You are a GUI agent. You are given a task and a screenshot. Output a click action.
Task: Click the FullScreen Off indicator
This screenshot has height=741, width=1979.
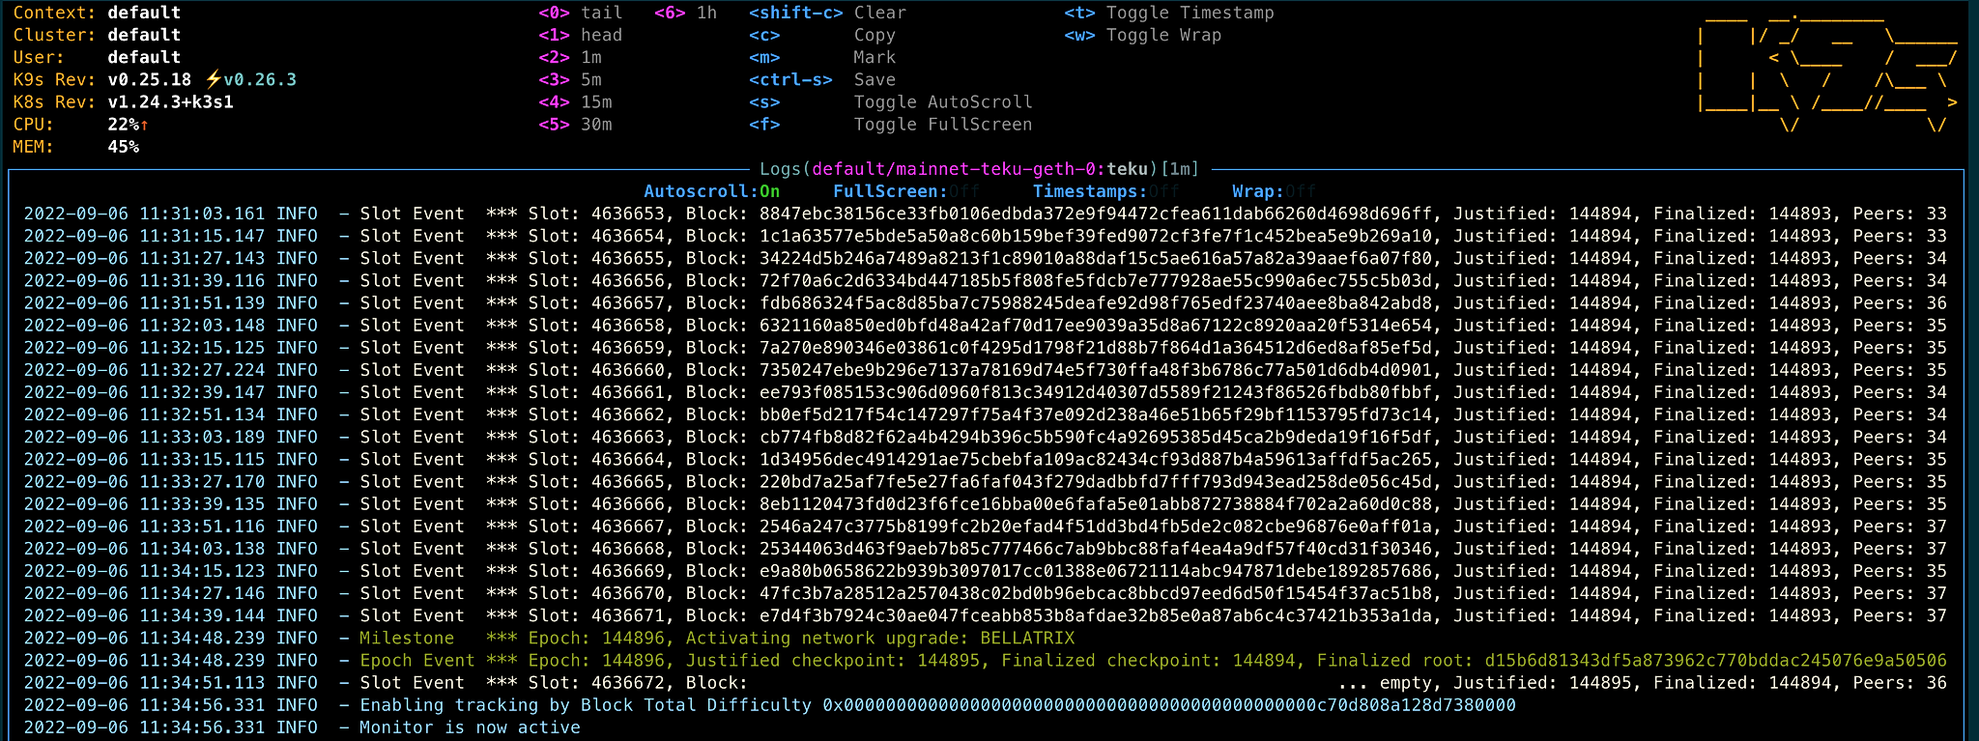tap(906, 191)
